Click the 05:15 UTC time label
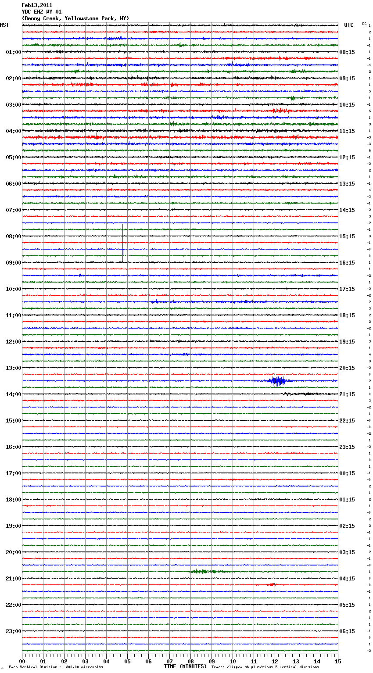The width and height of the screenshot is (373, 673). tap(347, 605)
